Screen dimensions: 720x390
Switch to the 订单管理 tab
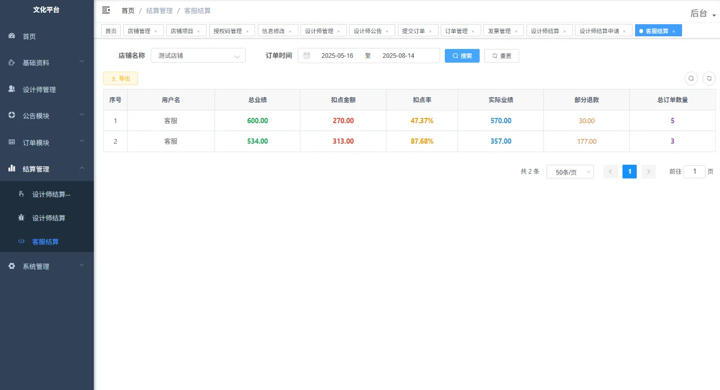pos(458,31)
